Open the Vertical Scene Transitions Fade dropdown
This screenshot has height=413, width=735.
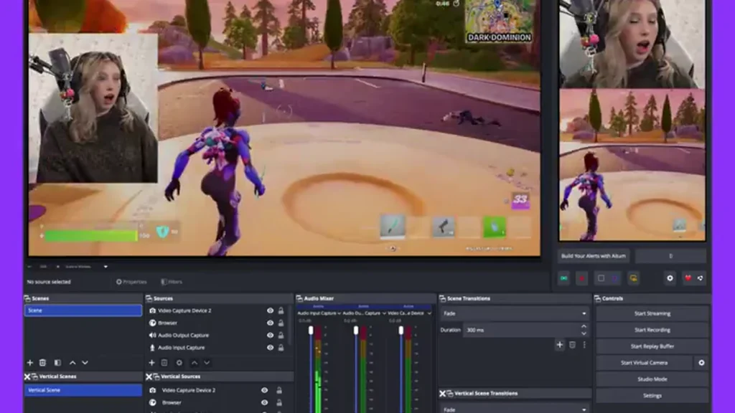pyautogui.click(x=514, y=409)
